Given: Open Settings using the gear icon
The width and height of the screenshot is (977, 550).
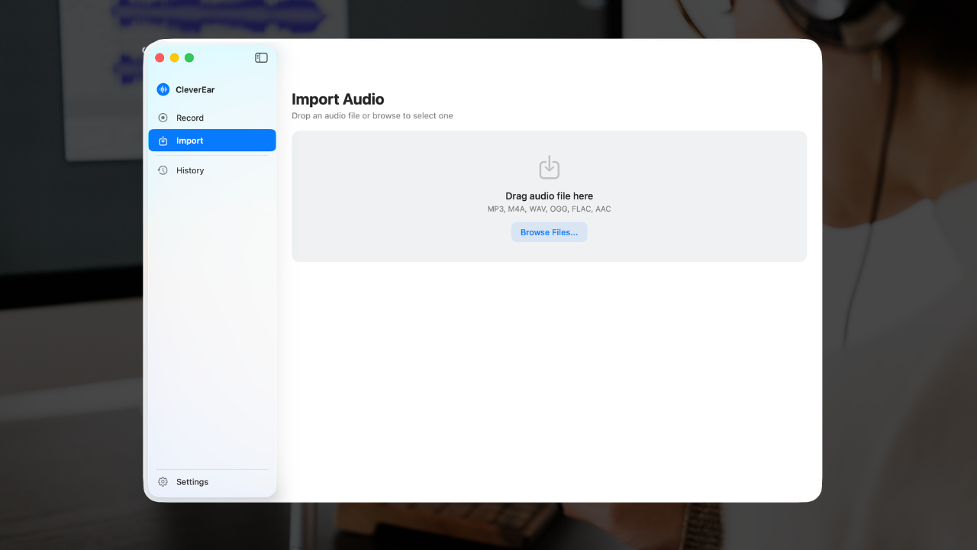Looking at the screenshot, I should pyautogui.click(x=162, y=481).
